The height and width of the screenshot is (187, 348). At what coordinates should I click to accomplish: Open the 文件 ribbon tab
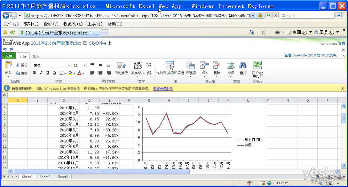(9, 56)
